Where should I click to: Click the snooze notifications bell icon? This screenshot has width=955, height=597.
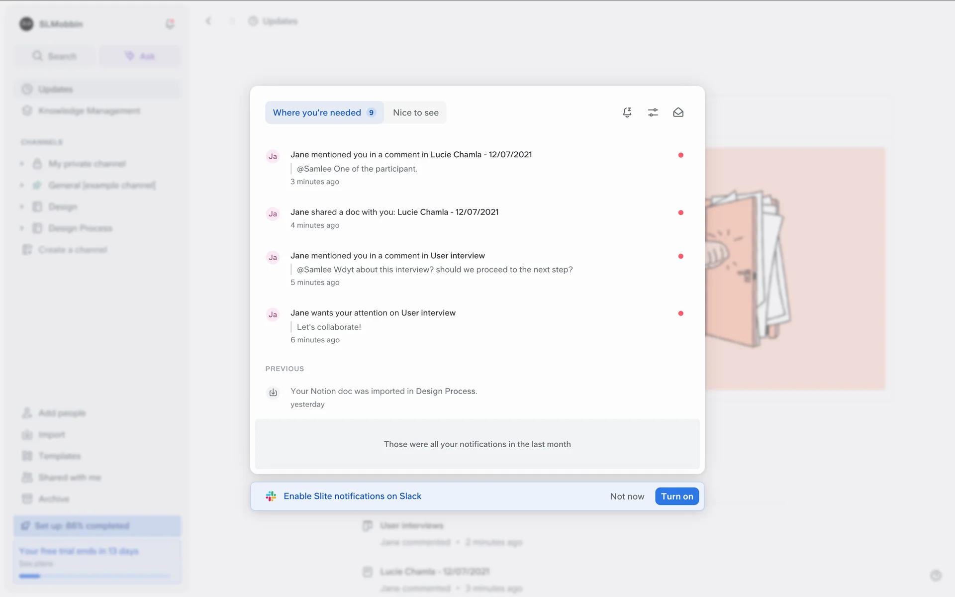[627, 112]
